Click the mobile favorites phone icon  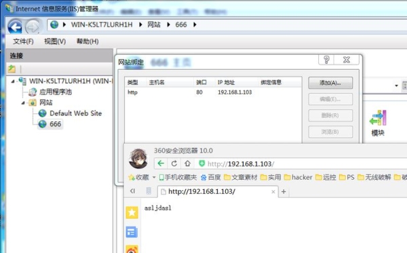[161, 178]
